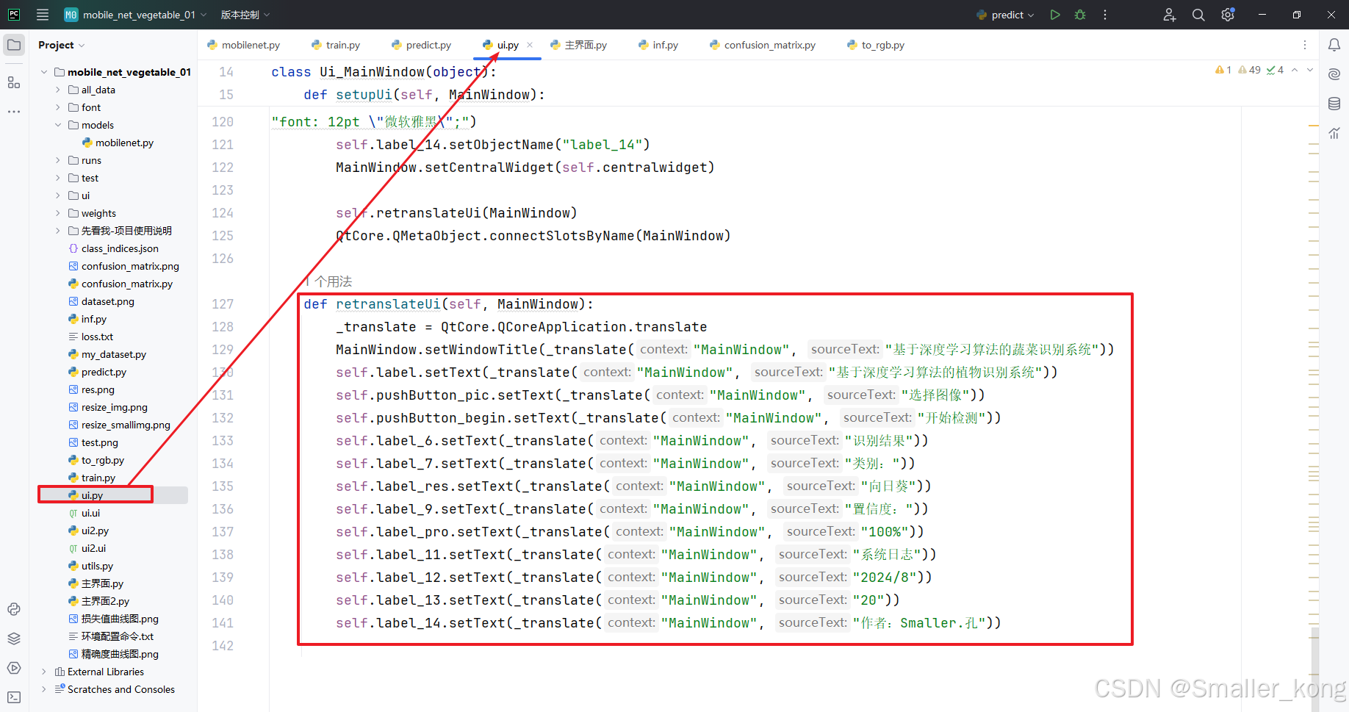Expand Scratches and Consoles node
This screenshot has height=712, width=1349.
coord(44,689)
